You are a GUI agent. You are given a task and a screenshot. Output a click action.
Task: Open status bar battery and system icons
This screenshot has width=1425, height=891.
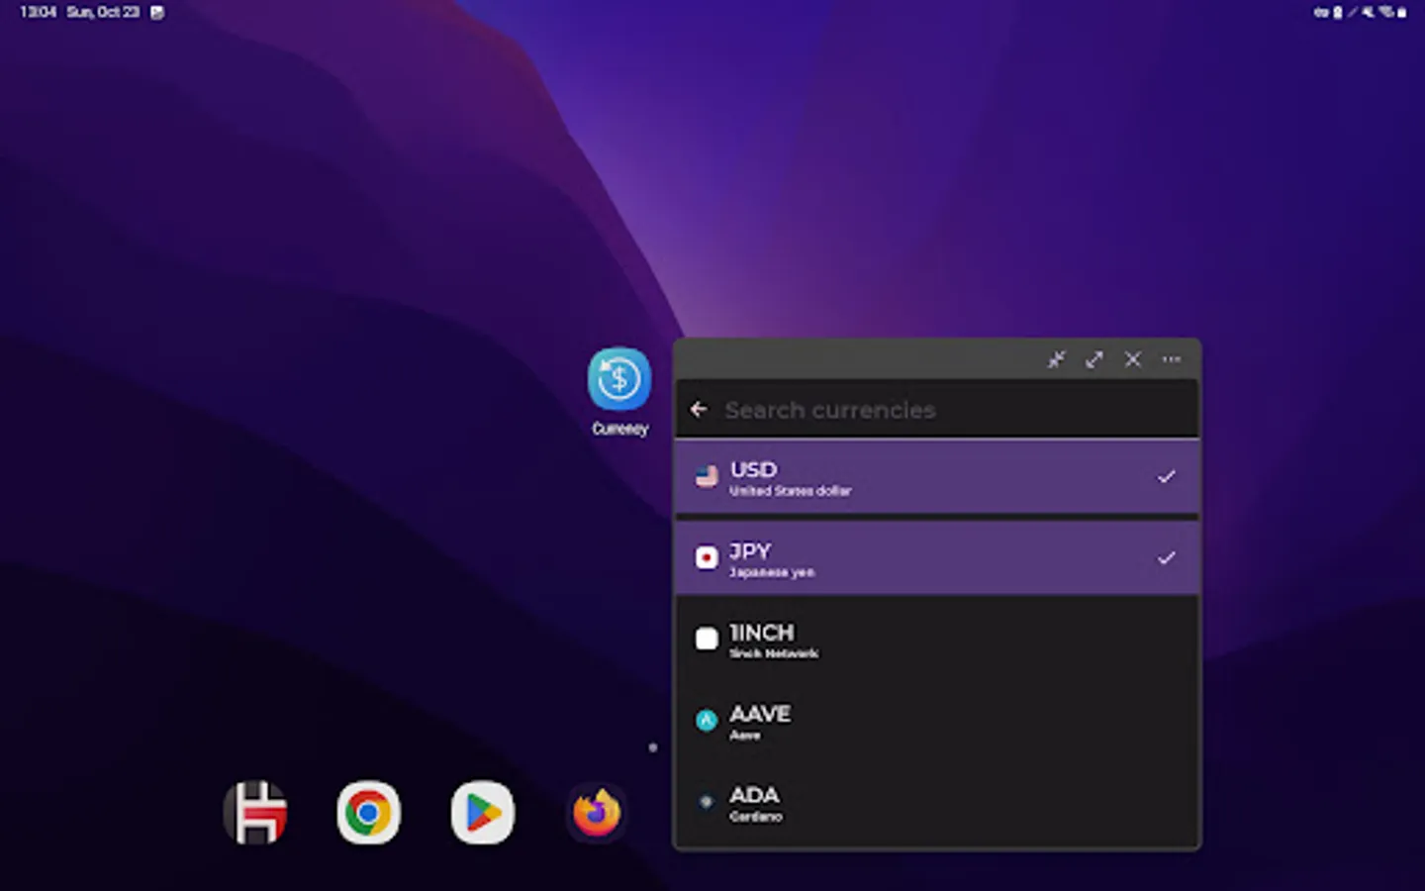tap(1360, 12)
